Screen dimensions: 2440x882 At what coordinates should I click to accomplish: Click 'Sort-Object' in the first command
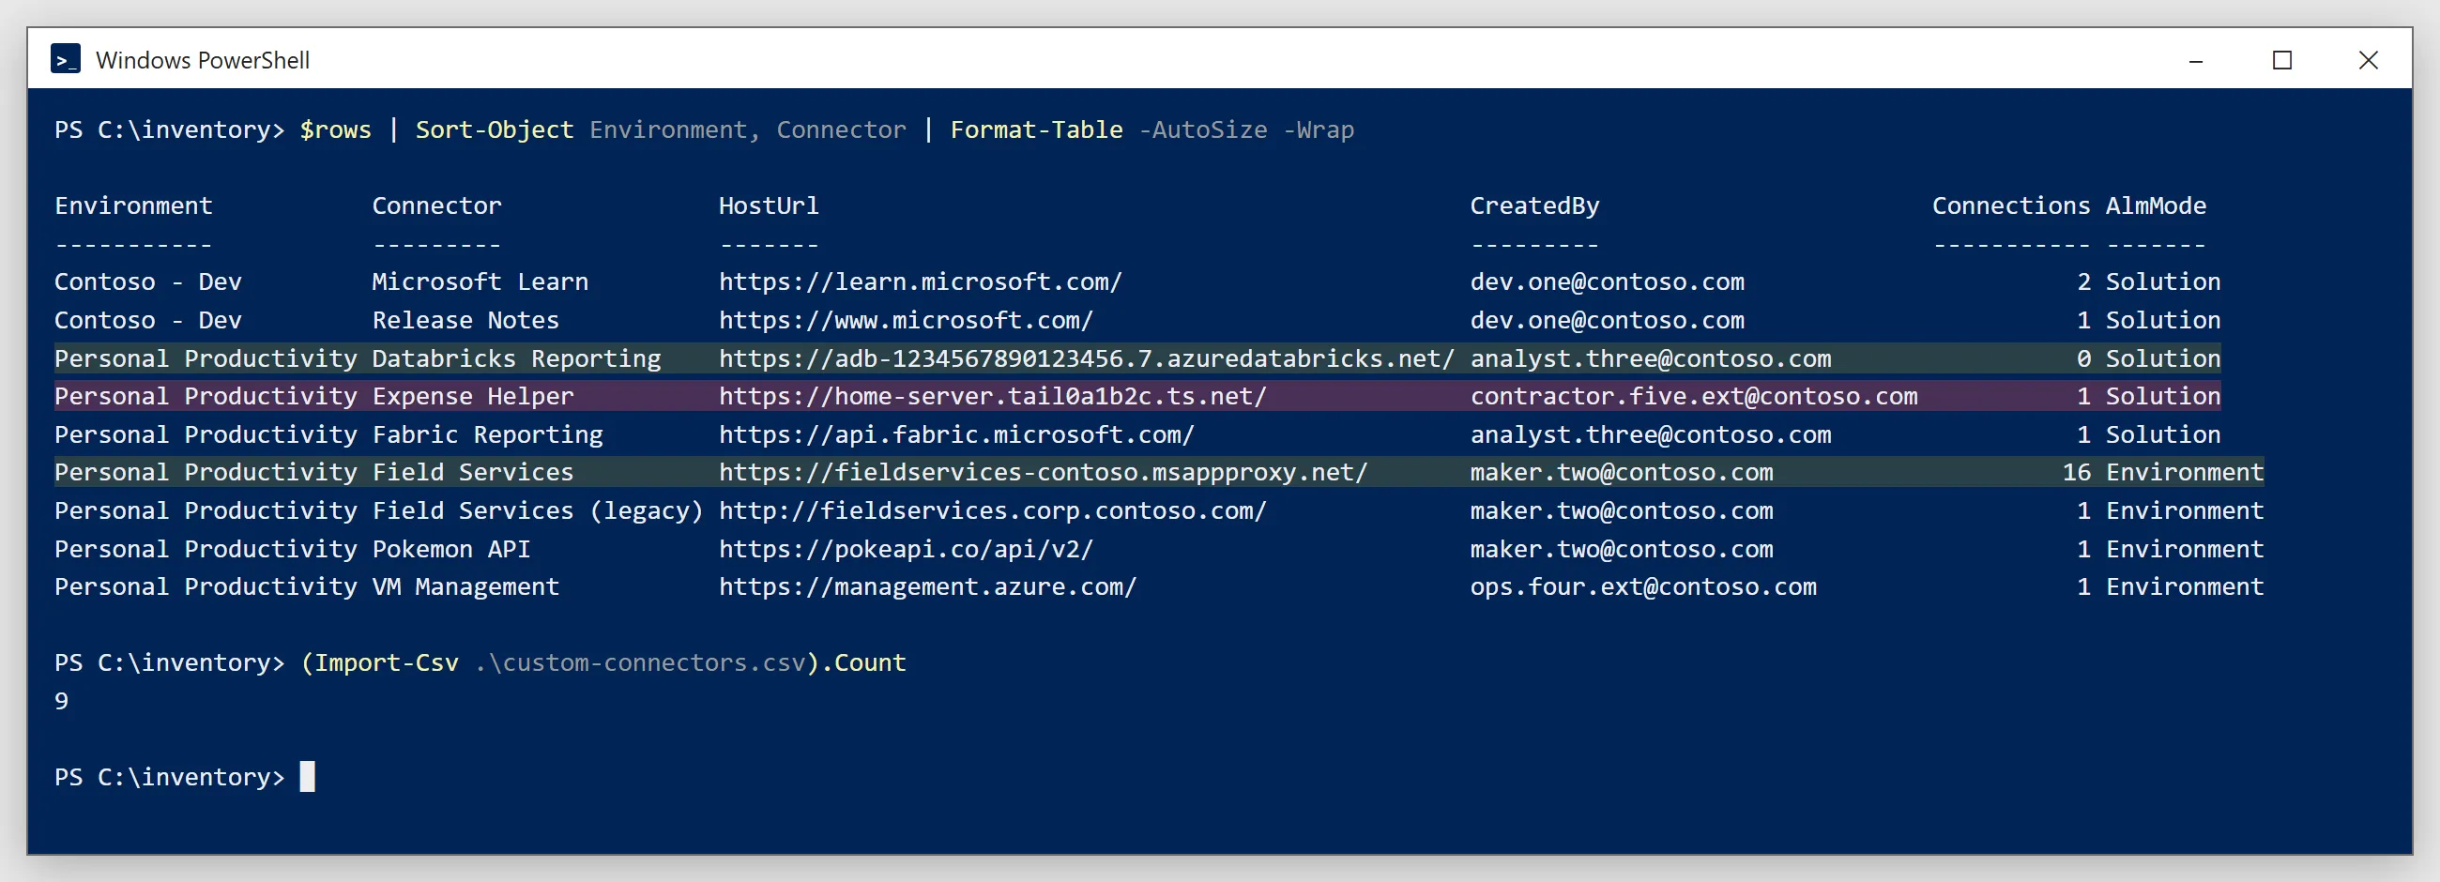[x=495, y=129]
